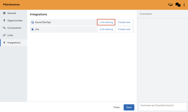This screenshot has height=112, width=188.
Task: Click the Integrations plug icon
Action: click(x=4, y=43)
